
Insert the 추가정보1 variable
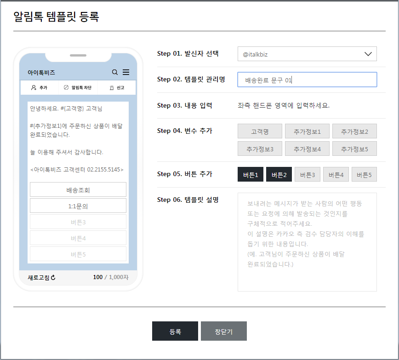pyautogui.click(x=307, y=131)
